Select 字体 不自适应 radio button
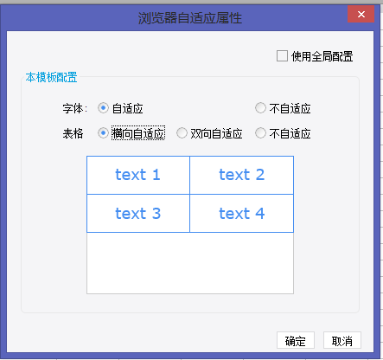 tap(260, 108)
